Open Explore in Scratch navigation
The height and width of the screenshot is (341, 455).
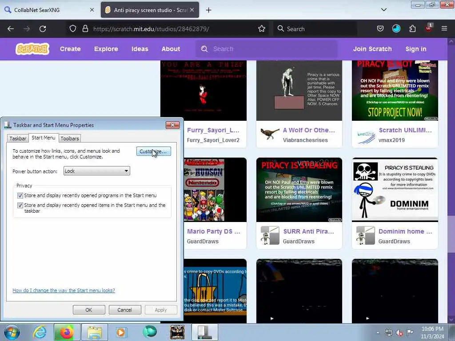pyautogui.click(x=106, y=49)
